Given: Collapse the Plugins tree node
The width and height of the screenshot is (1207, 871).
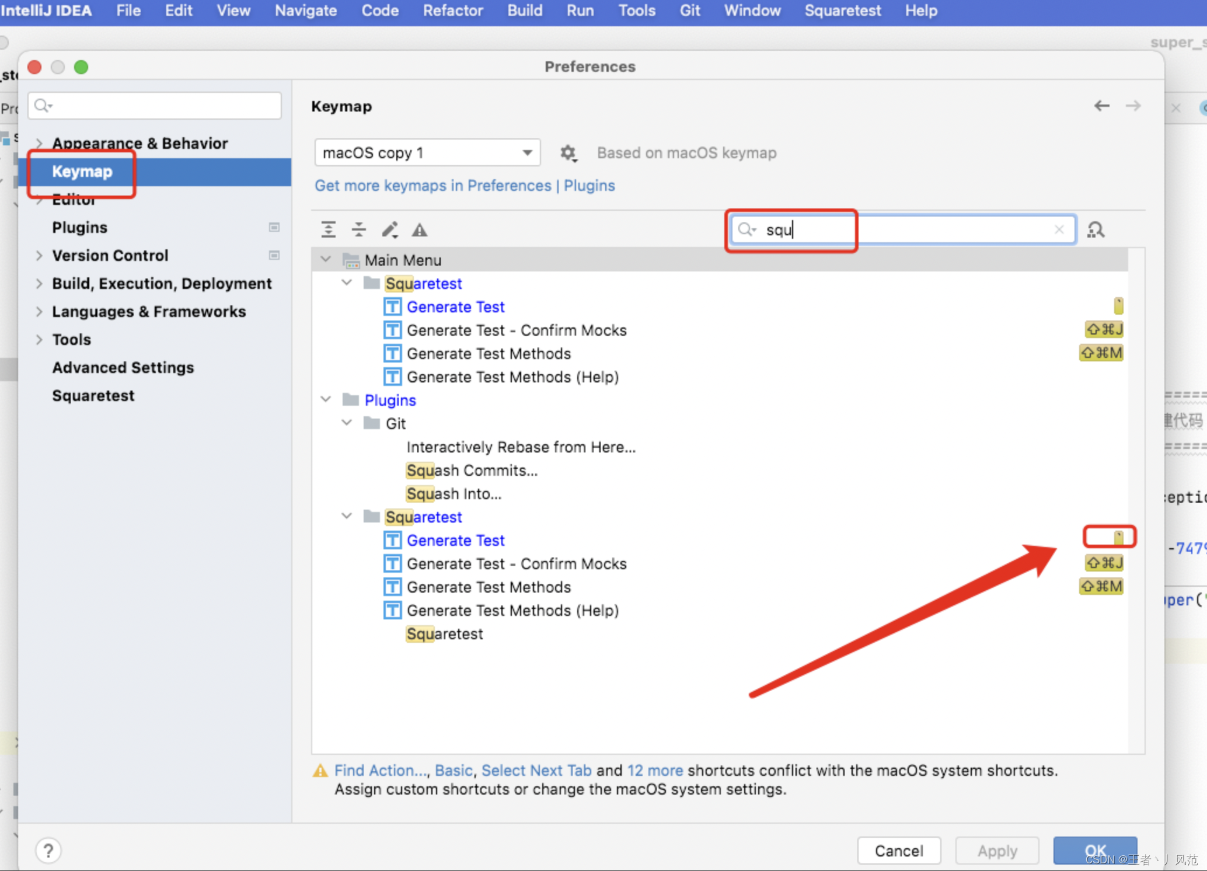Looking at the screenshot, I should tap(326, 400).
